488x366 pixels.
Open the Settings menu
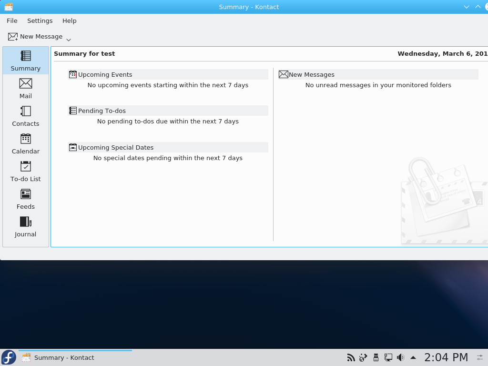click(x=40, y=21)
